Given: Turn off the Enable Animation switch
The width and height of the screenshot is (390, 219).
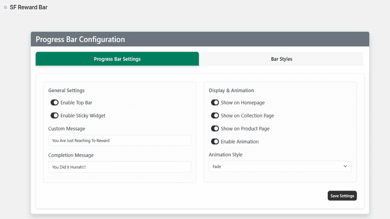Looking at the screenshot, I should 215,141.
